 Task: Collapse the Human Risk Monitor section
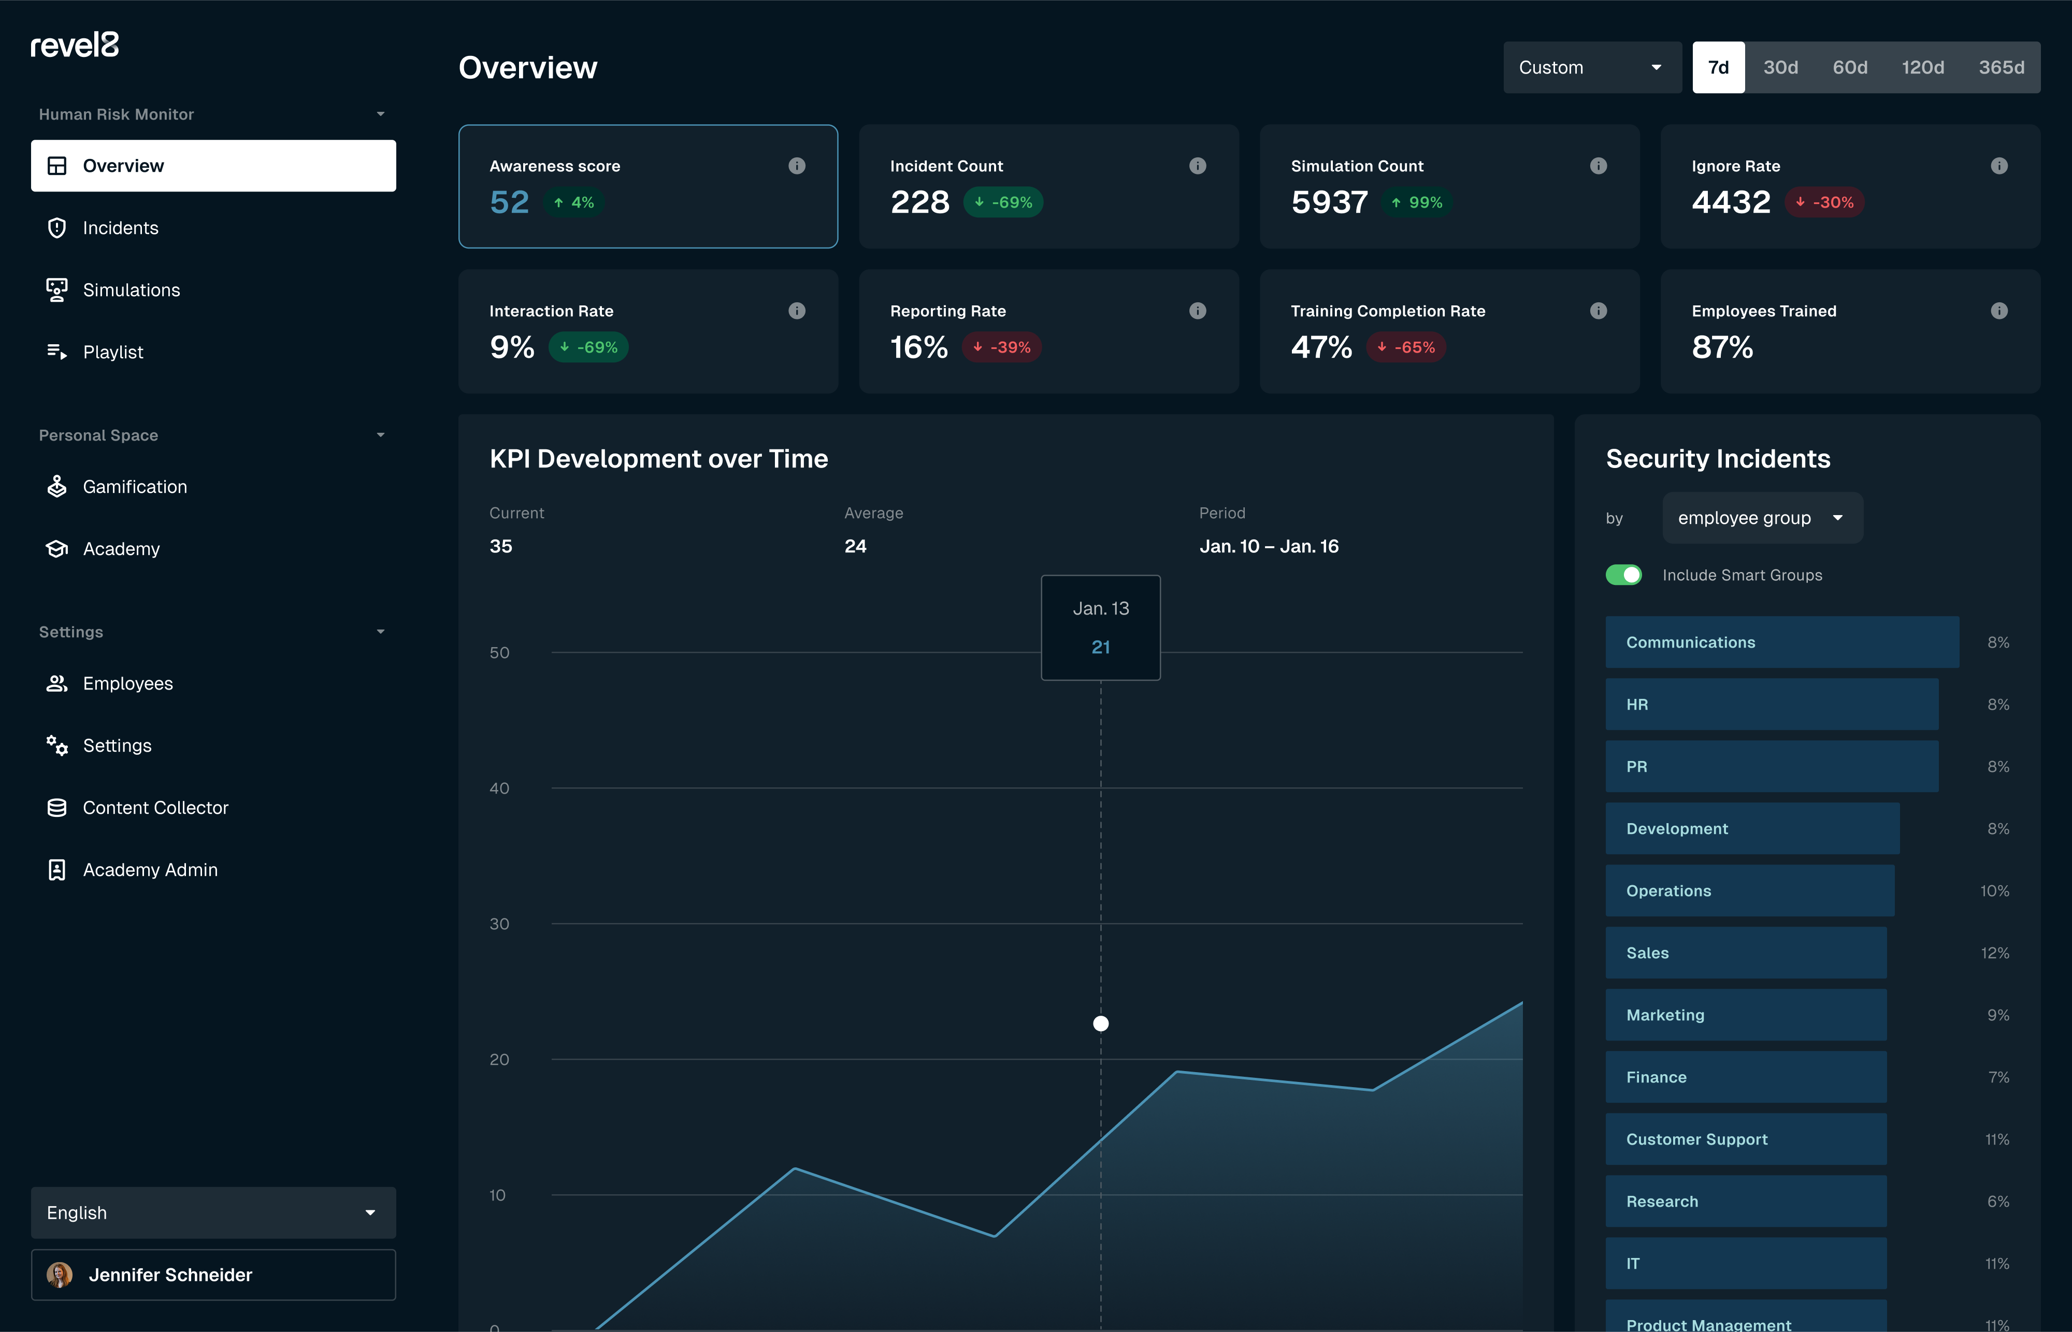tap(380, 114)
